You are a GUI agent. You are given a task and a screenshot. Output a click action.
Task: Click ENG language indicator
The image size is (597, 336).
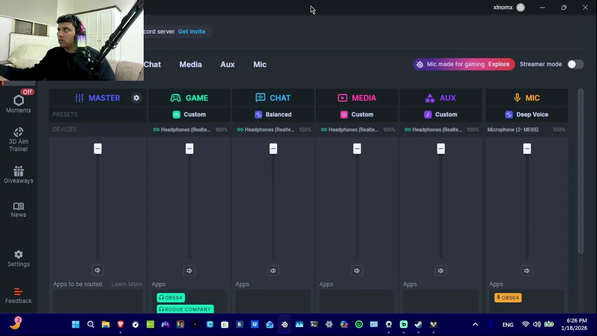508,324
